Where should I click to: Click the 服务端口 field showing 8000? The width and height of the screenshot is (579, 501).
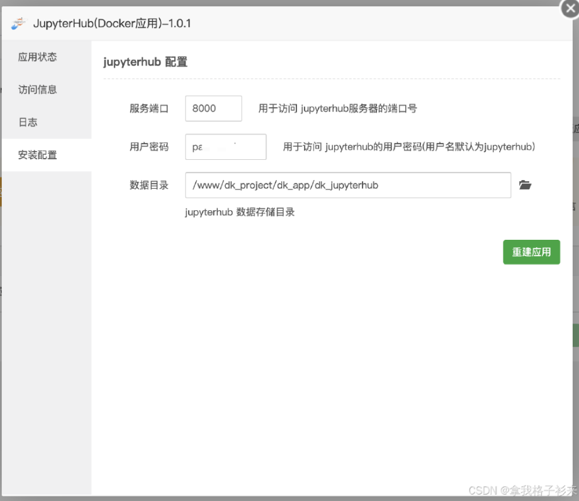tap(213, 108)
